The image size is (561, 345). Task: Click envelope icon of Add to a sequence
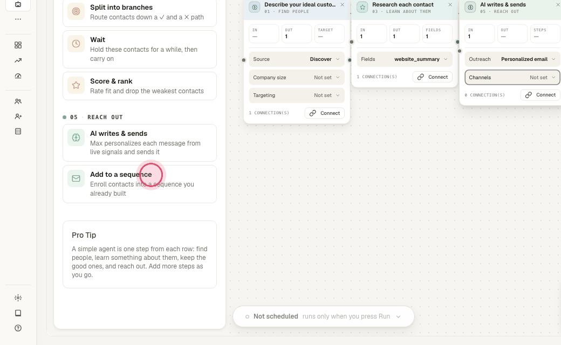pos(76,178)
